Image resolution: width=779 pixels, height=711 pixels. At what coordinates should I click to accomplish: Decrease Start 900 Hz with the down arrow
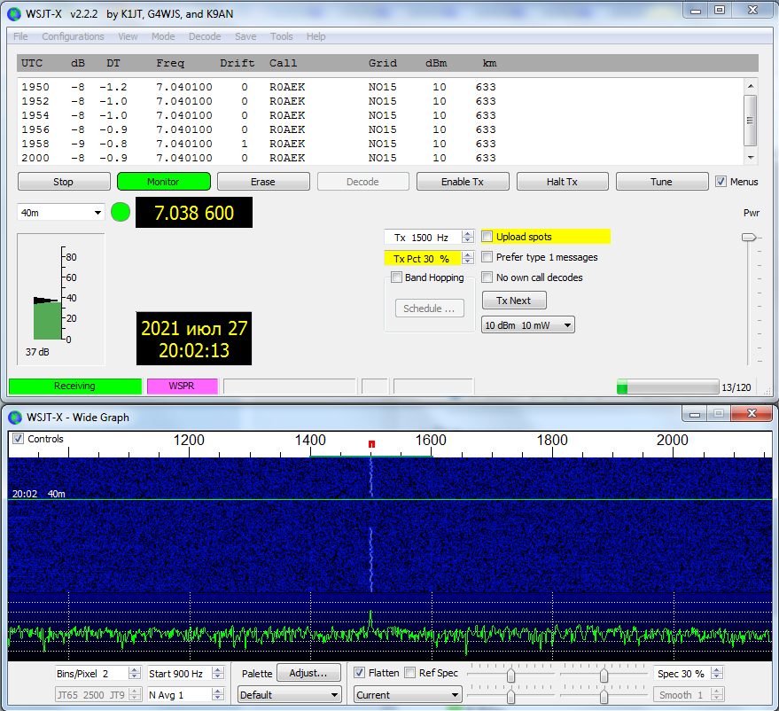pos(218,676)
